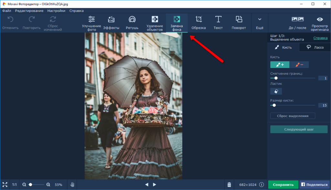The width and height of the screenshot is (331, 190).
Task: Open the Редактирование menu
Action: click(29, 11)
